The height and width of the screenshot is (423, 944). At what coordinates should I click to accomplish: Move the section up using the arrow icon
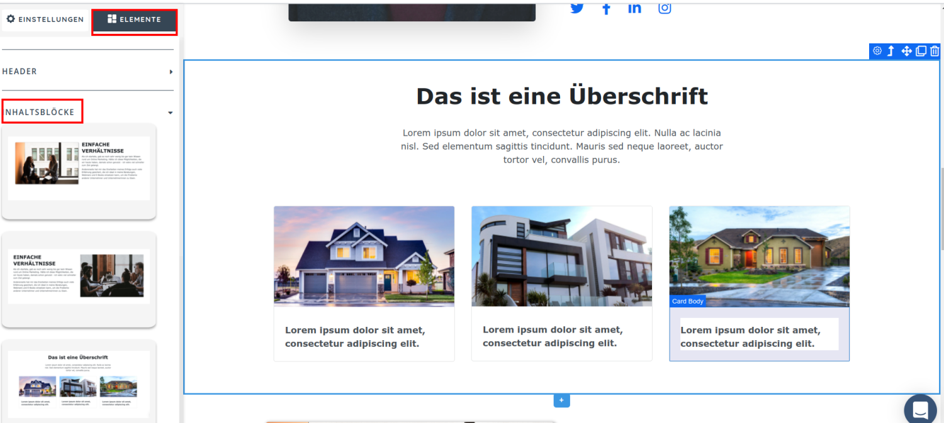[x=892, y=51]
